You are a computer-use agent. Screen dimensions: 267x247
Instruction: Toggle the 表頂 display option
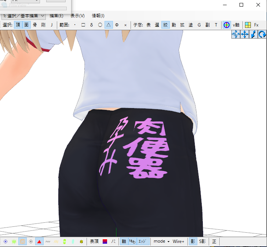pos(94,241)
